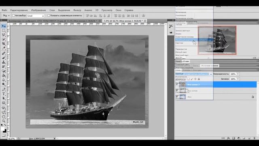Open the Файл menu
Screen dimensions: 259x146
(4, 10)
